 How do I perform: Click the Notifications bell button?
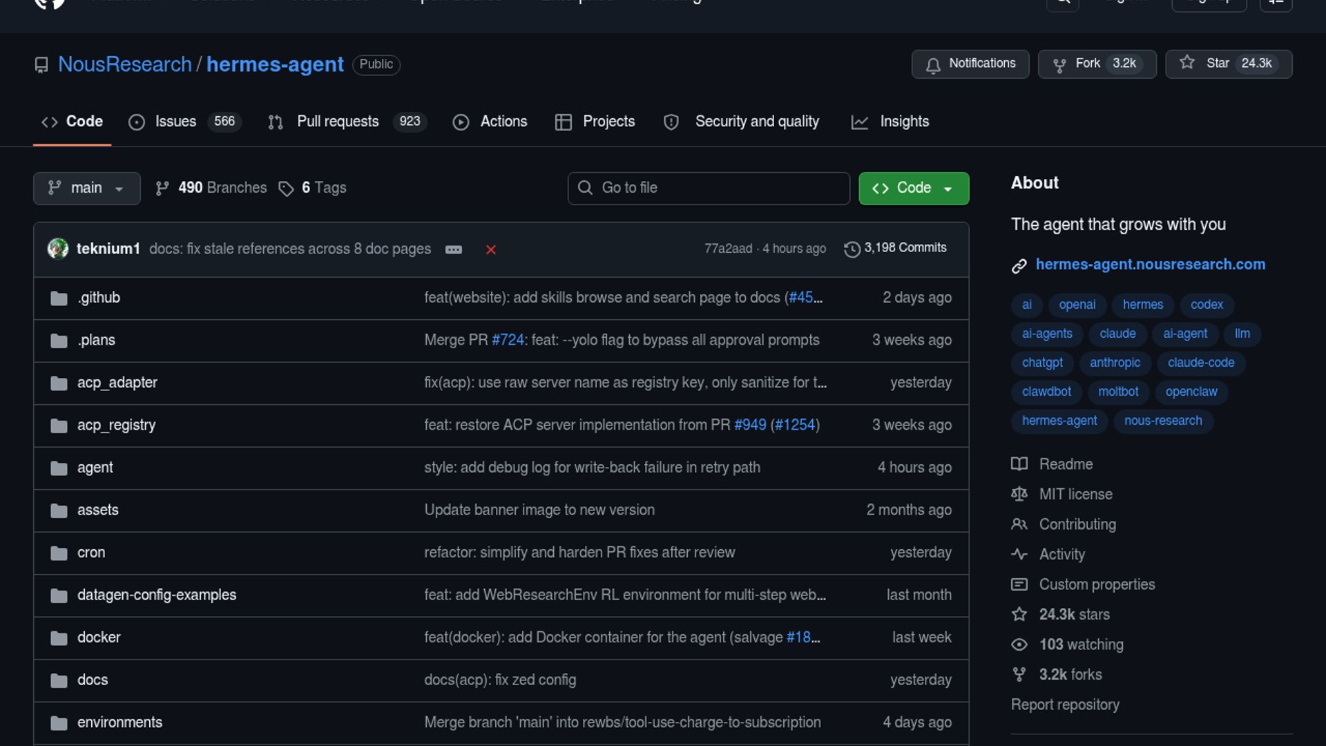point(970,64)
